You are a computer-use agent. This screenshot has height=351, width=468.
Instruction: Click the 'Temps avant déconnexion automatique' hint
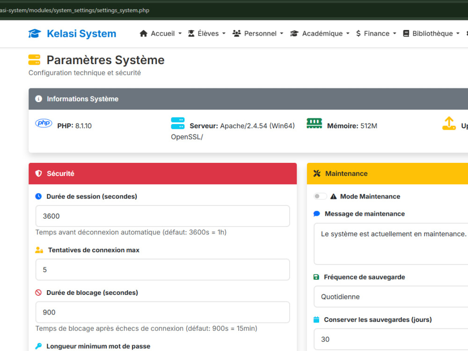pyautogui.click(x=131, y=232)
